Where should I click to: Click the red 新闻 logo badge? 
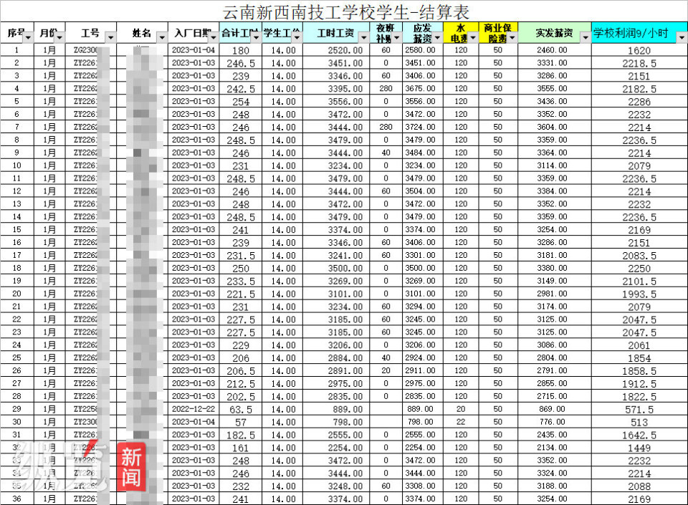pos(131,467)
